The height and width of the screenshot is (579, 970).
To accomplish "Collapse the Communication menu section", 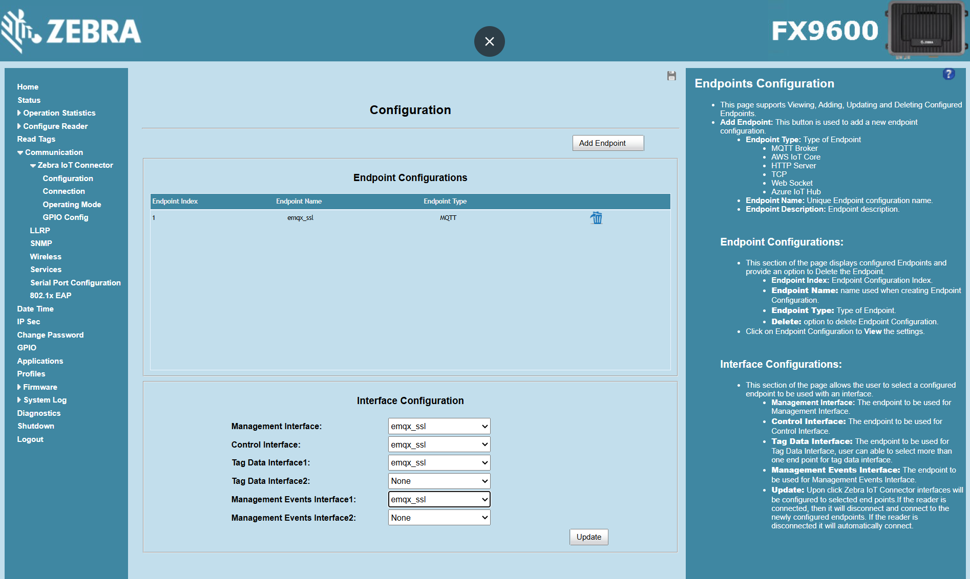I will click(20, 152).
